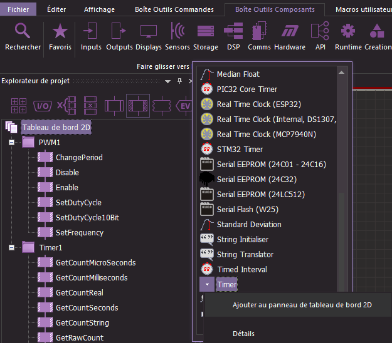This screenshot has height=343, width=392.
Task: Open the Storage component category
Action: point(206,36)
